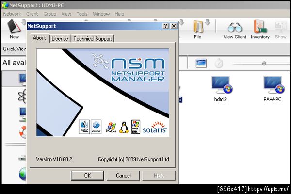Open the File transfer toolbar icon
Viewport: 291px width, 194px height.
coord(198,27)
